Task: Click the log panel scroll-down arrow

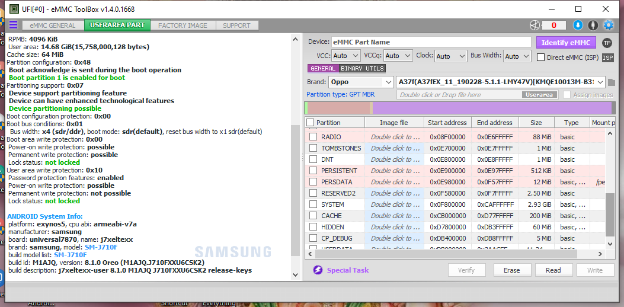Action: point(295,275)
